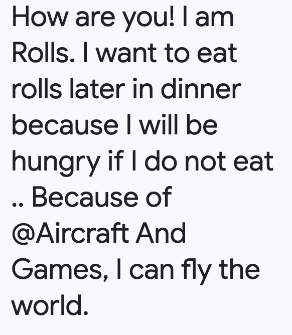Image resolution: width=292 pixels, height=335 pixels.
Task: Click the word 'world.' at the end
Action: (x=50, y=304)
